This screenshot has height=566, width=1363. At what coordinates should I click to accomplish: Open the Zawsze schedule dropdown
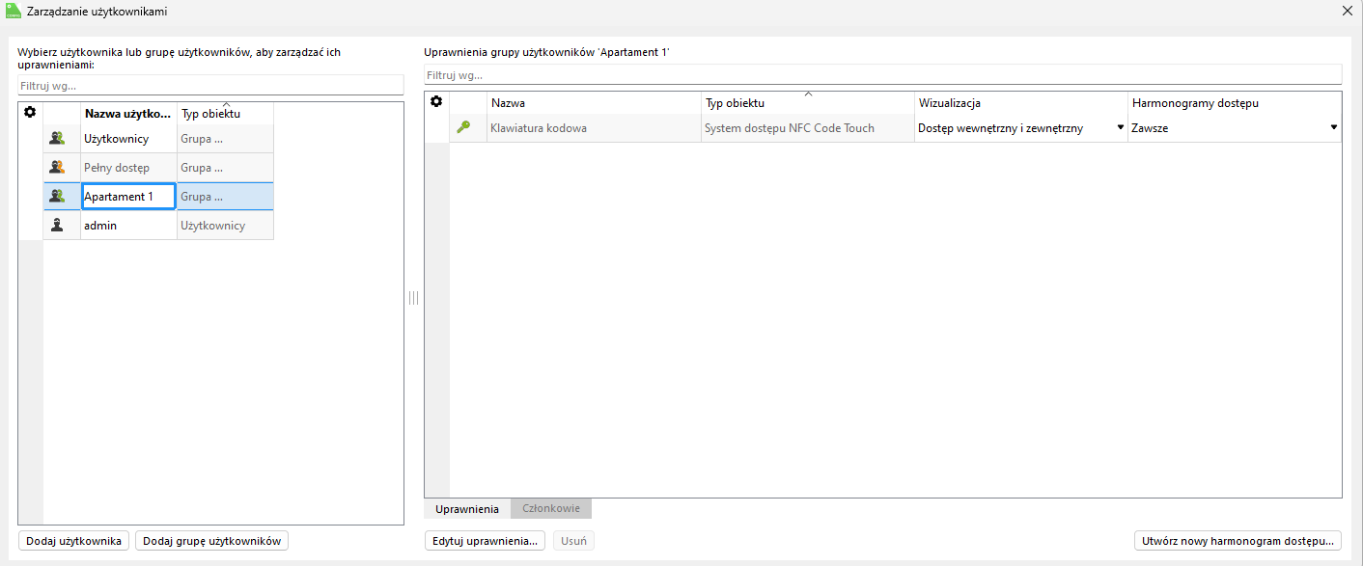tap(1333, 128)
